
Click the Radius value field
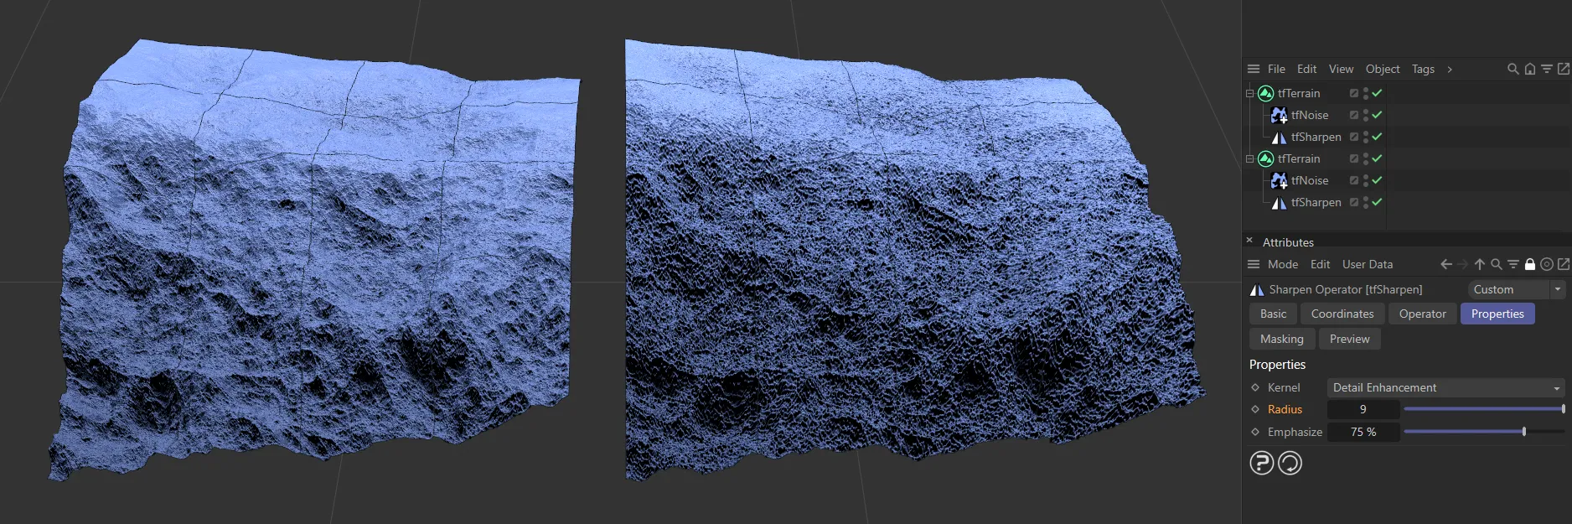[1363, 409]
